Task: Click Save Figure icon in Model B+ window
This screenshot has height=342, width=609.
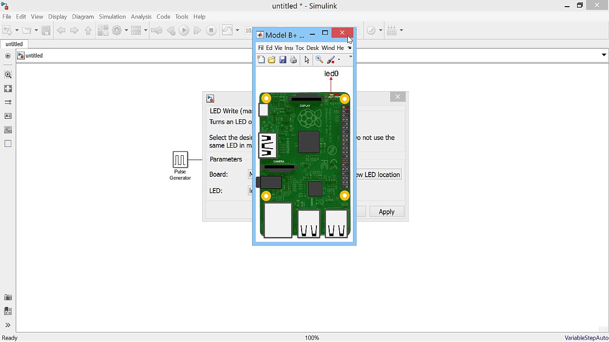Action: pos(283,60)
